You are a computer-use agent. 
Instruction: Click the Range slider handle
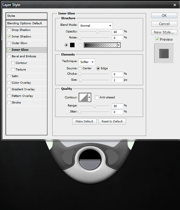94,106
